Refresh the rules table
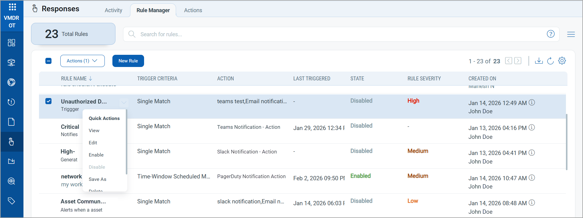 550,61
